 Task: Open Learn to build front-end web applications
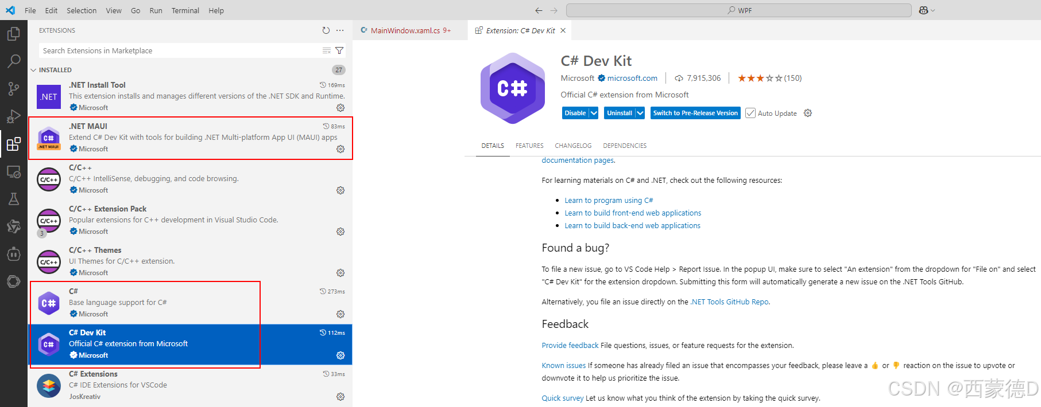click(x=633, y=213)
